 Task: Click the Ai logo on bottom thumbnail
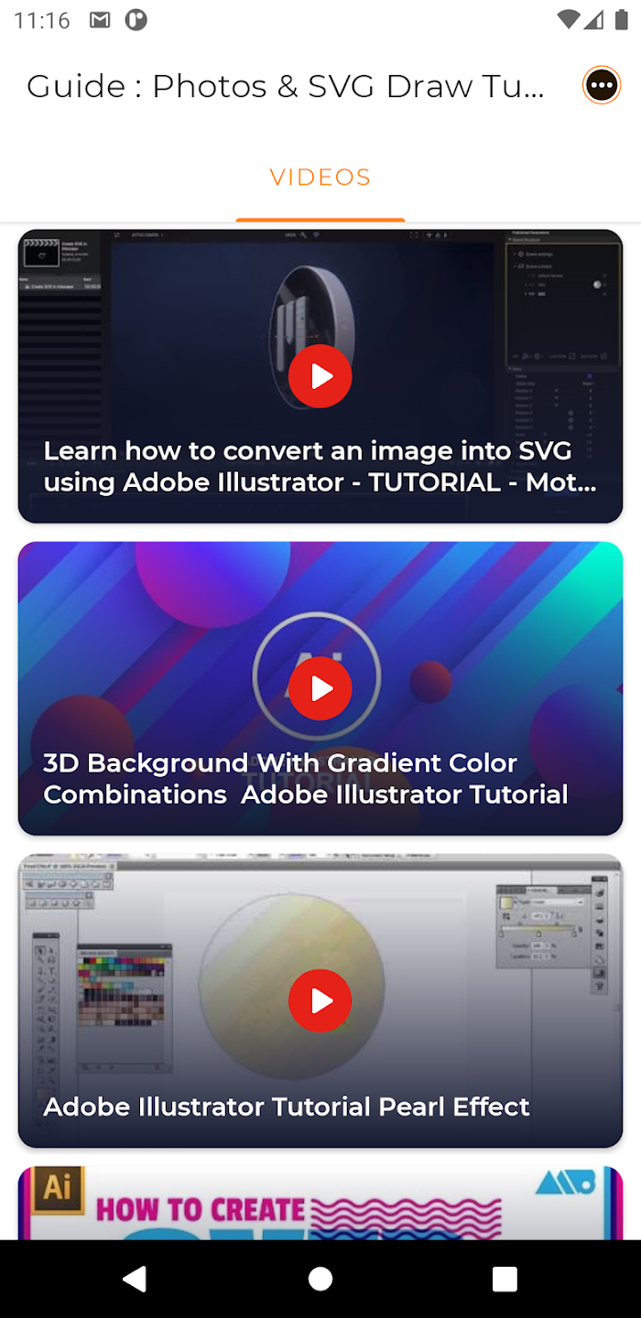point(57,1188)
